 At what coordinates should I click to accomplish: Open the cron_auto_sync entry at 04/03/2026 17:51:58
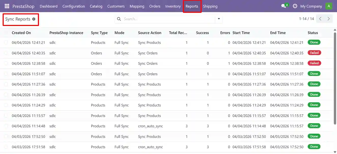click(150, 147)
